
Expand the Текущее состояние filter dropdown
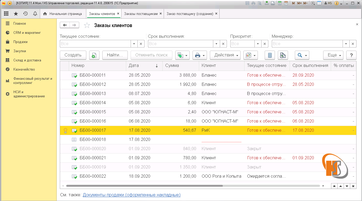(134, 44)
